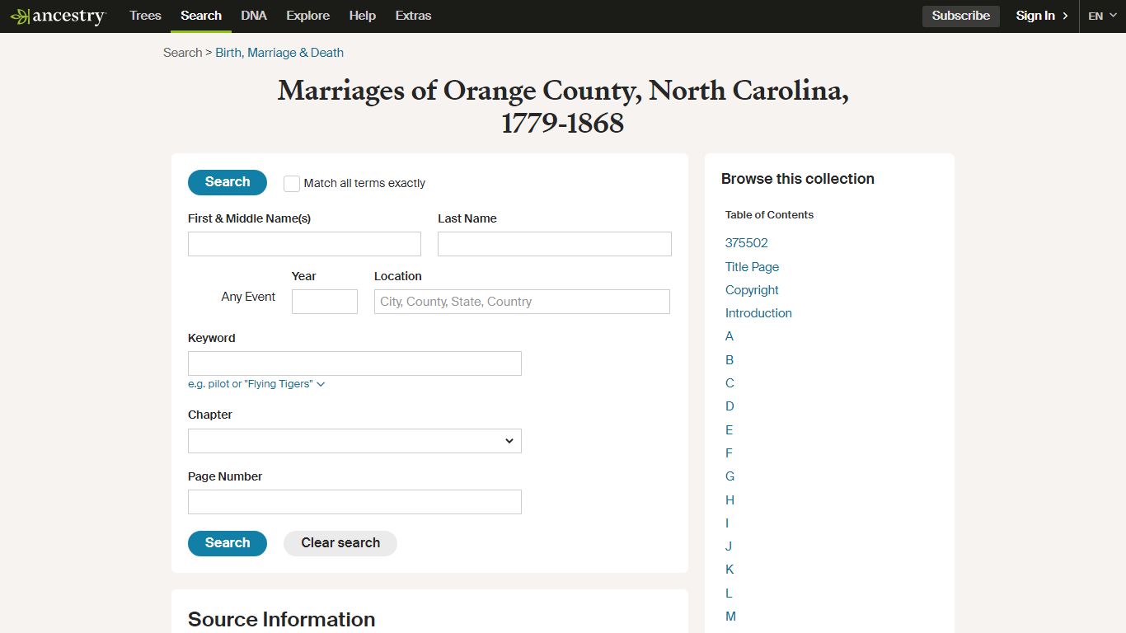Browse chapter M

pos(730,617)
